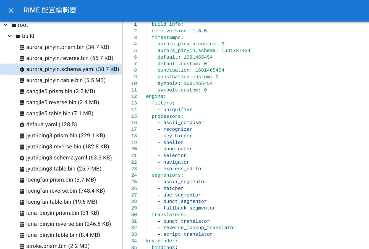The height and width of the screenshot is (249, 369).
Task: Collapse the root folder chevron
Action: pos(6,25)
